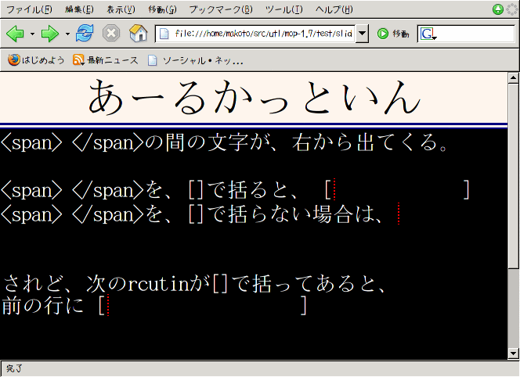
Task: Open the ブックマーク(B) menu
Action: [x=221, y=9]
